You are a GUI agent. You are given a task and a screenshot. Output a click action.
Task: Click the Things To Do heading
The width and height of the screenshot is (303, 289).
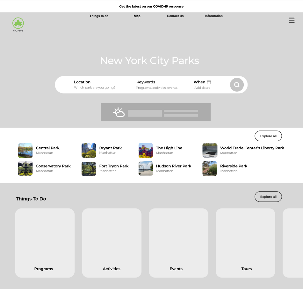(x=31, y=199)
